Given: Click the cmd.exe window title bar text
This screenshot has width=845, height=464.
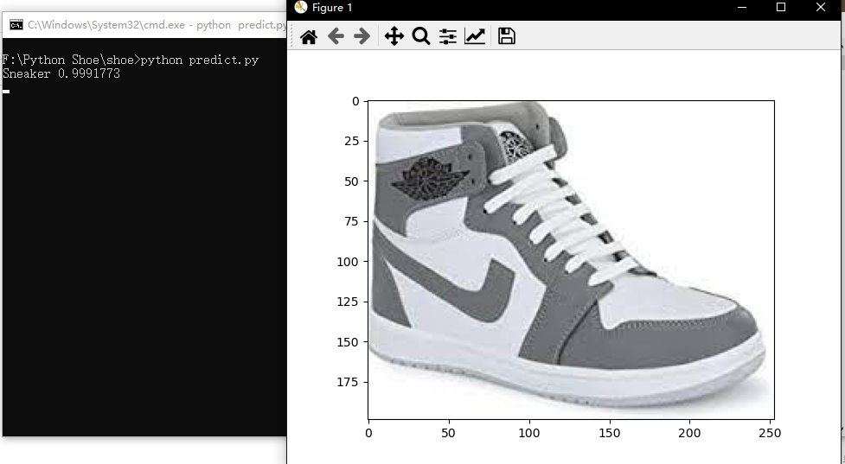Looking at the screenshot, I should point(157,25).
